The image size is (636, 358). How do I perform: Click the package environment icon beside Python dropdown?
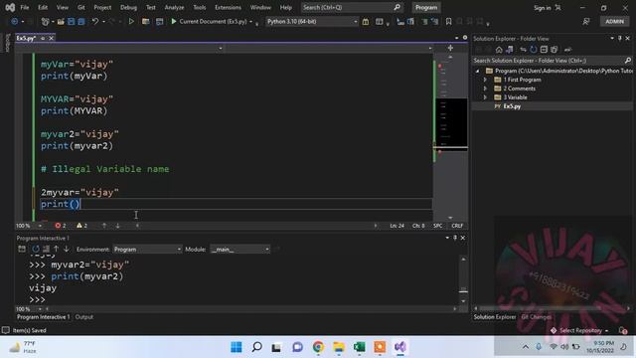coord(366,22)
